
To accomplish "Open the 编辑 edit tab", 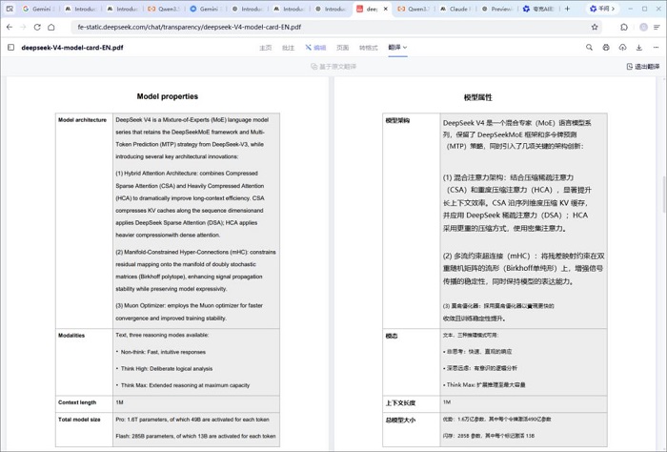I will coord(315,48).
